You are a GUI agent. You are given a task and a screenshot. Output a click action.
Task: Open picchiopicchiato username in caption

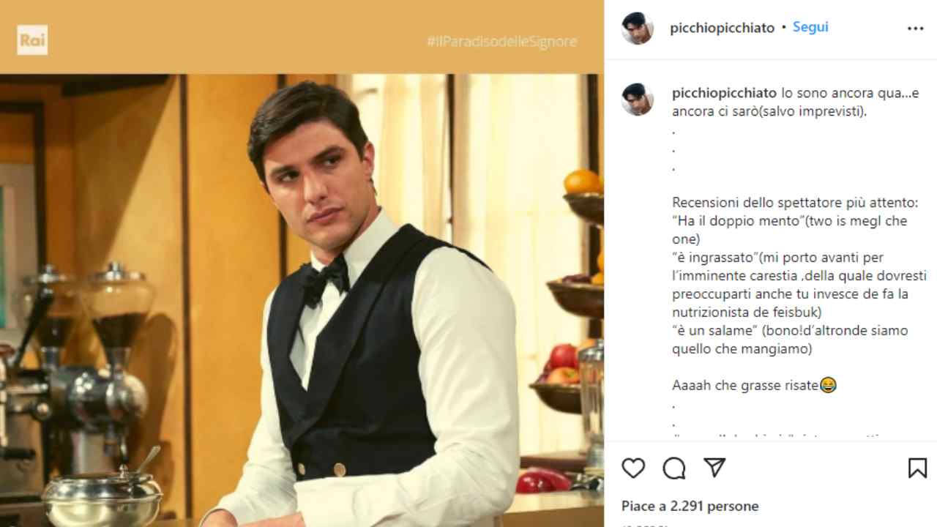click(725, 93)
